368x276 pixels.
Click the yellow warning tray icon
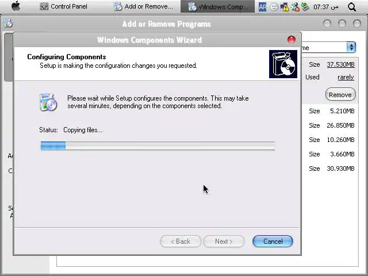[x=285, y=7]
